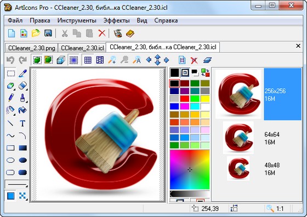The height and width of the screenshot is (217, 307).
Task: Click the new icon library button
Action: click(x=24, y=33)
